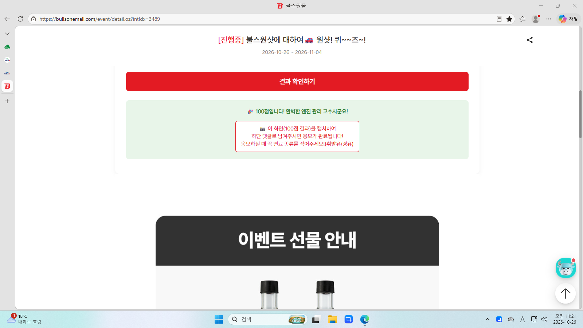The height and width of the screenshot is (328, 583).
Task: Click the 결과 확인하기 button
Action: 297,81
